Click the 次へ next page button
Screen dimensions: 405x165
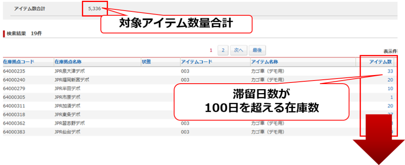point(239,50)
